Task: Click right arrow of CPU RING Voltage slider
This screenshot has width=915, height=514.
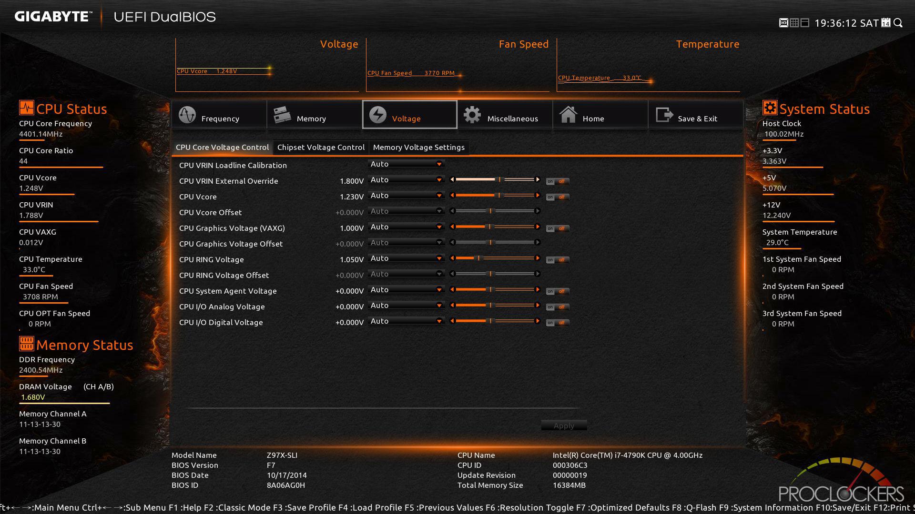Action: (538, 258)
